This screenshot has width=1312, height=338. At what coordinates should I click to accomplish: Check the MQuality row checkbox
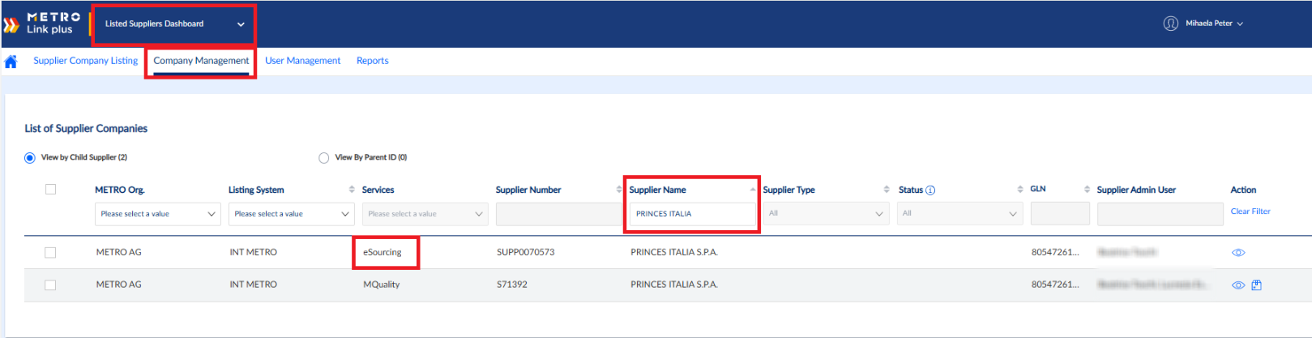point(50,285)
